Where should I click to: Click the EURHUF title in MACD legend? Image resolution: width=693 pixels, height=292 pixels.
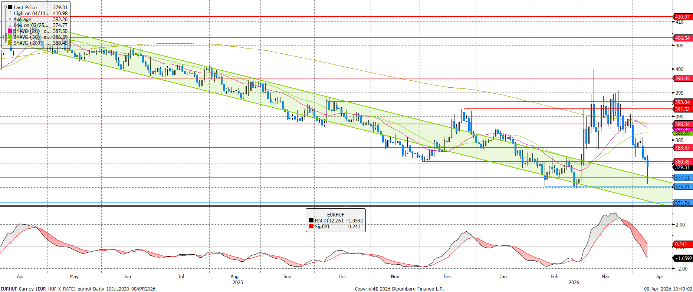click(335, 215)
